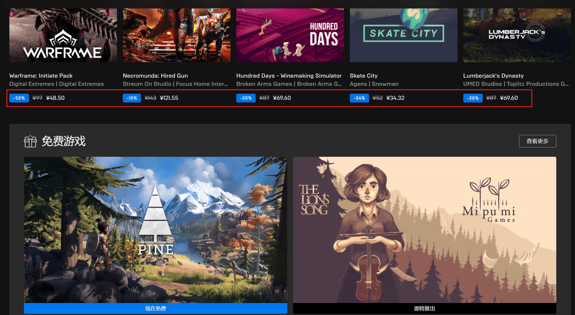Click the Warframe: Initiate Pack title link

41,76
